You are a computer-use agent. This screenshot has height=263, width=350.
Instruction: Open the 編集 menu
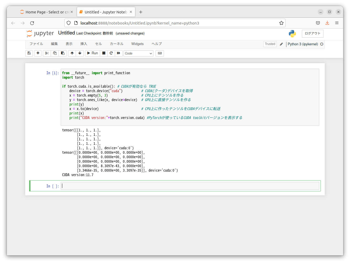point(54,44)
